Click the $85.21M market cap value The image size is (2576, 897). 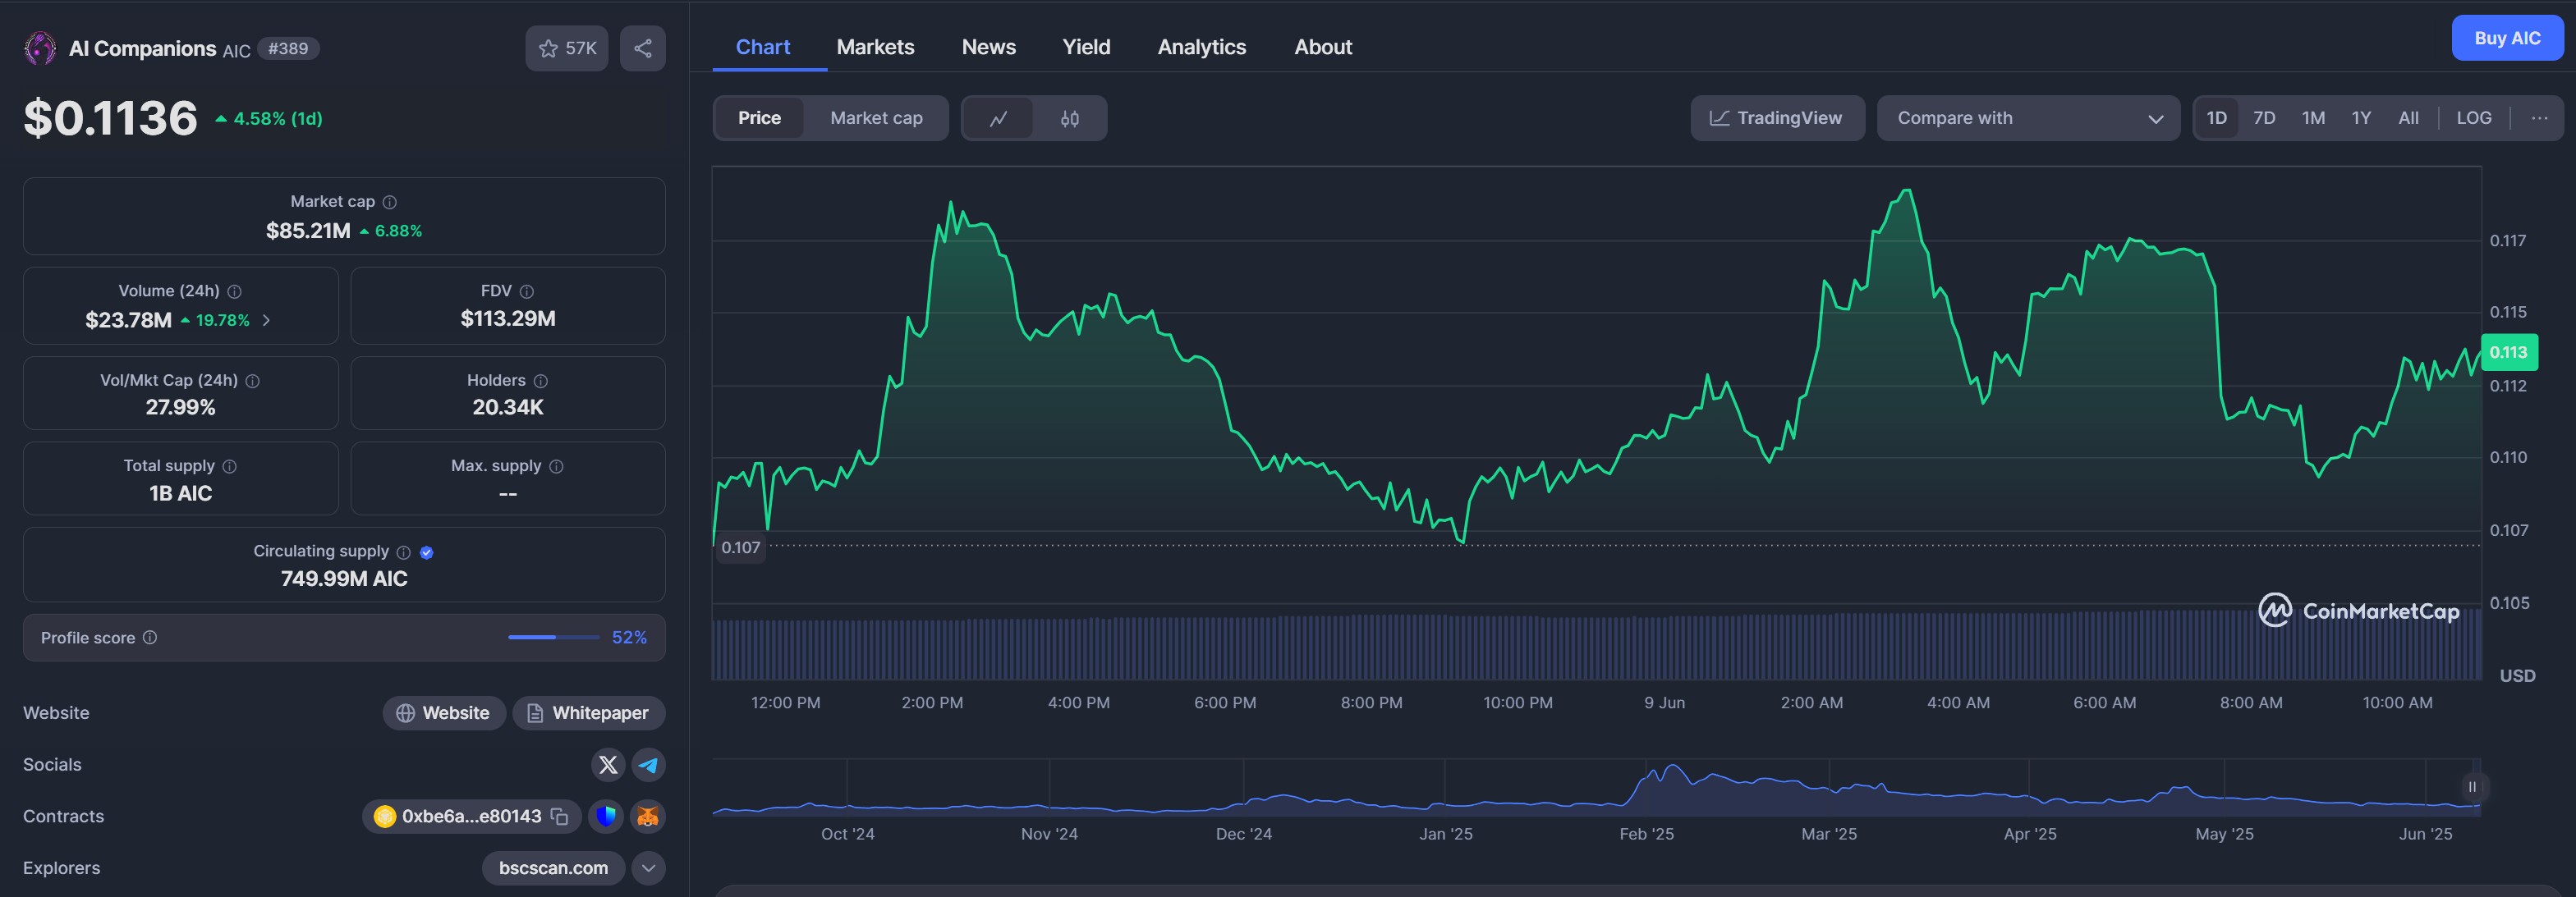coord(308,231)
